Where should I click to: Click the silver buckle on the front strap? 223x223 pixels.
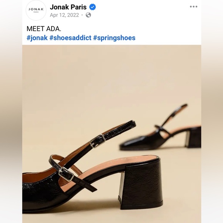click(66, 174)
